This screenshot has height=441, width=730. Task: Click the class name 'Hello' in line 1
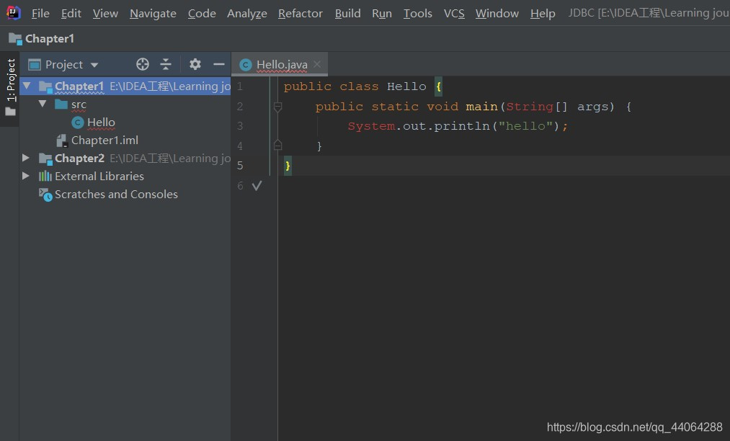406,86
